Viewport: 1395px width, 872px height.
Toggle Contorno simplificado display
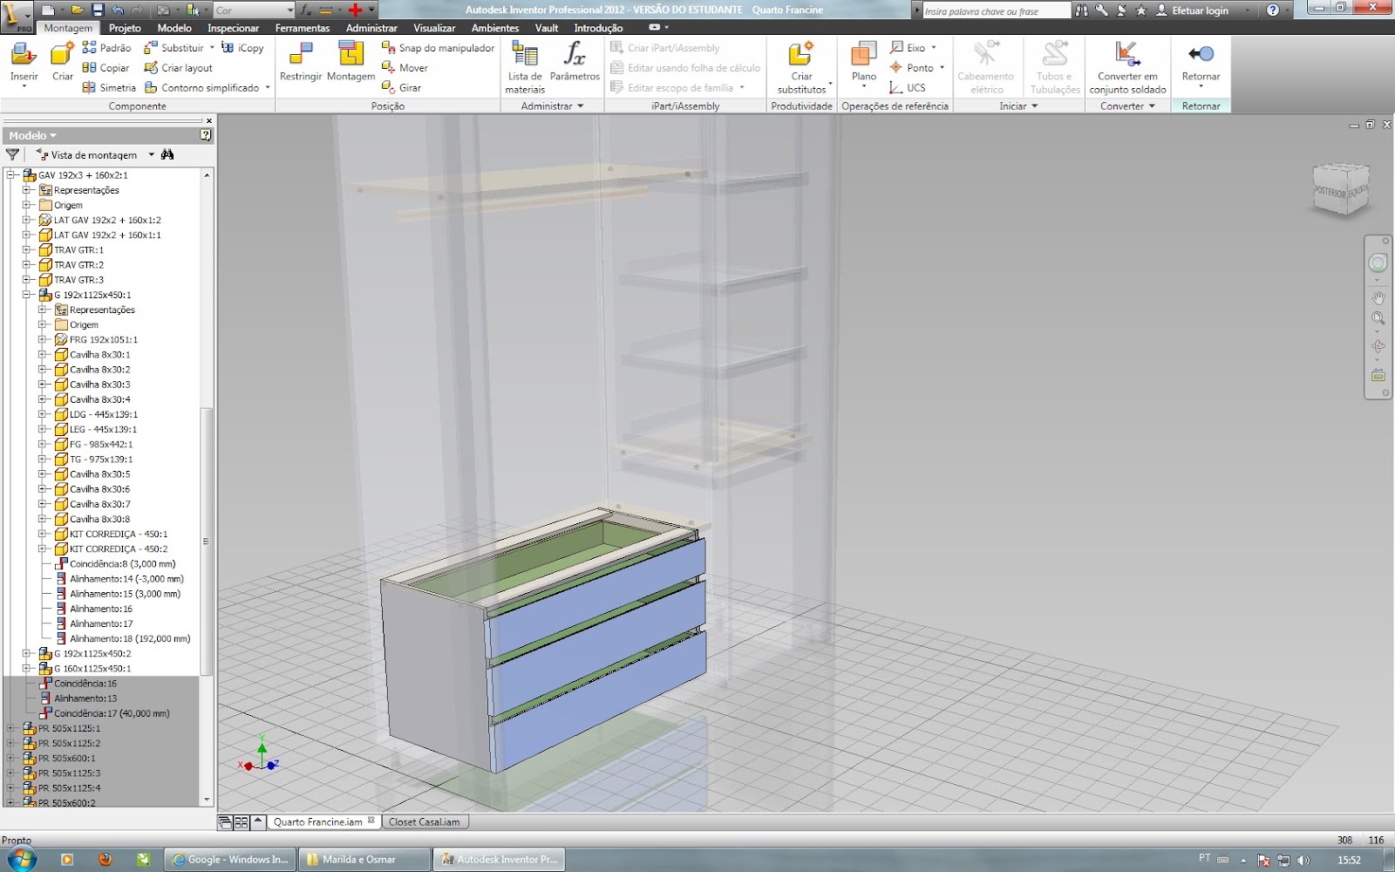point(209,87)
